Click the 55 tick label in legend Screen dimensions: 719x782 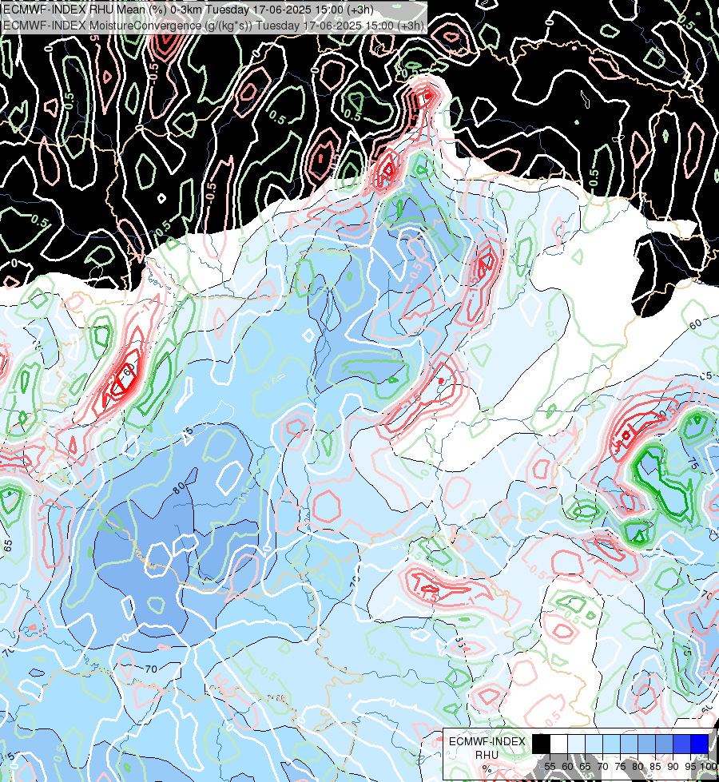[550, 767]
